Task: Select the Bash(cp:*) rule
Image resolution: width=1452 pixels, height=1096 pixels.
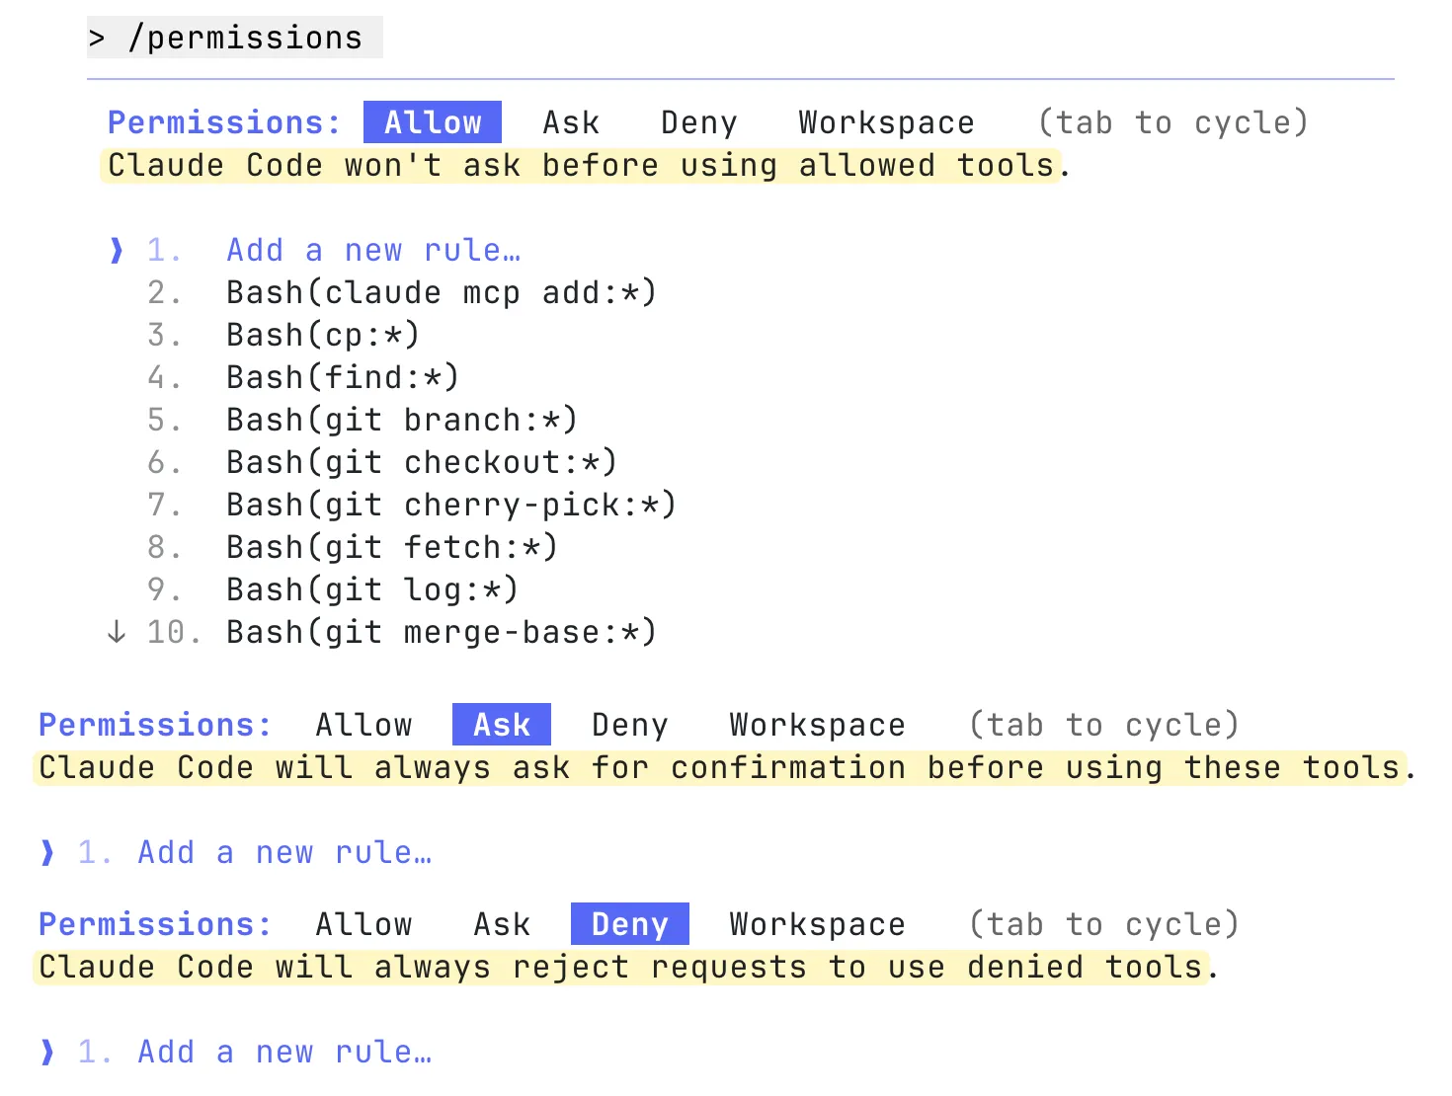Action: (x=321, y=335)
